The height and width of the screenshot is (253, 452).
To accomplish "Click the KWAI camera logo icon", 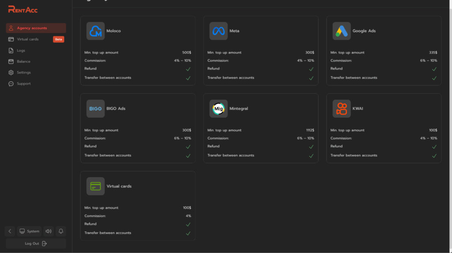I will tap(342, 109).
